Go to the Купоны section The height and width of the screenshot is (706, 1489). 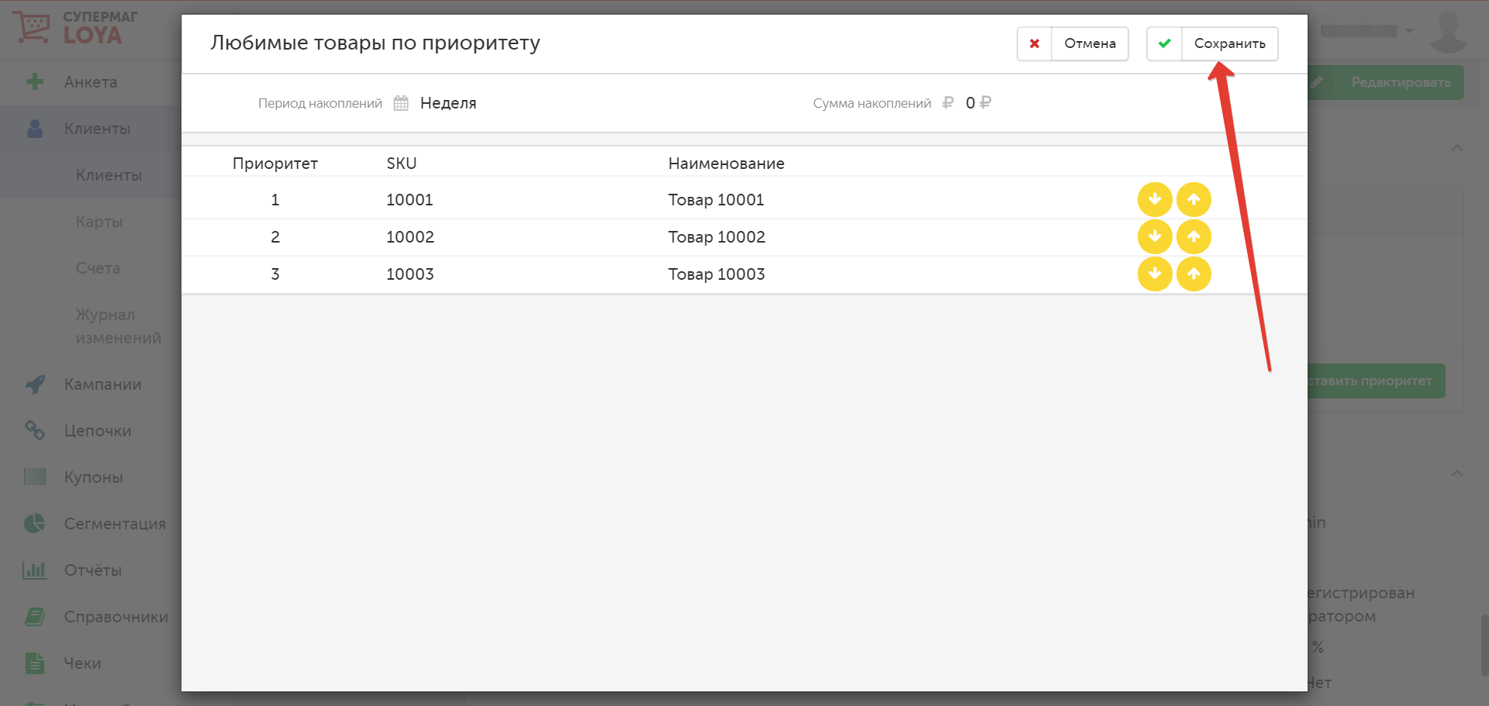93,477
